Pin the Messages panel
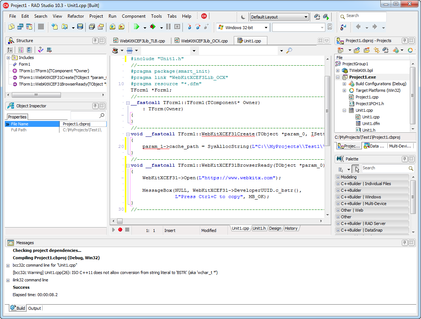Image resolution: width=421 pixels, height=319 pixels. [405, 243]
